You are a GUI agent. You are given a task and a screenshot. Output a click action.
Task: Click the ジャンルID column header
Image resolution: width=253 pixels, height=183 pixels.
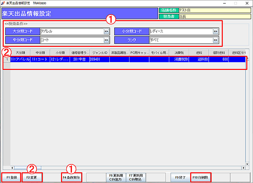[x=99, y=53]
